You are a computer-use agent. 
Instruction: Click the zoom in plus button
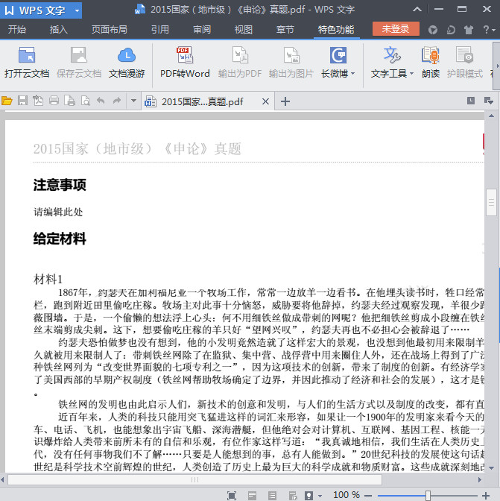click(486, 496)
